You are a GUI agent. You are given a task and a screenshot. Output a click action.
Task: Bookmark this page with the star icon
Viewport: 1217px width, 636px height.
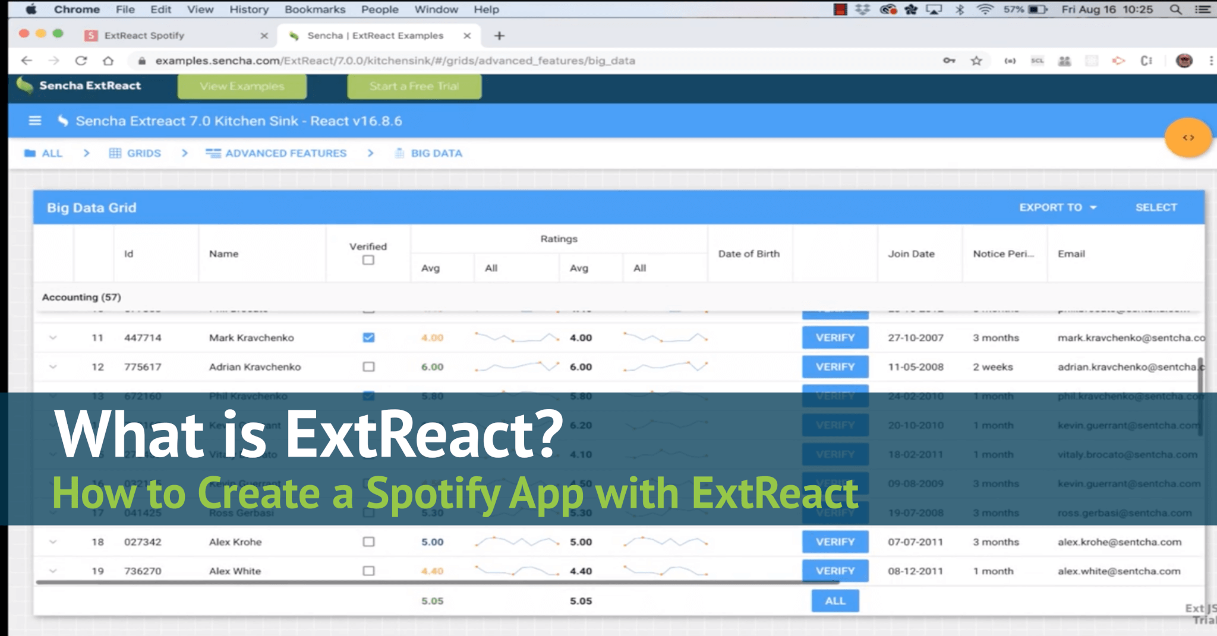(976, 61)
